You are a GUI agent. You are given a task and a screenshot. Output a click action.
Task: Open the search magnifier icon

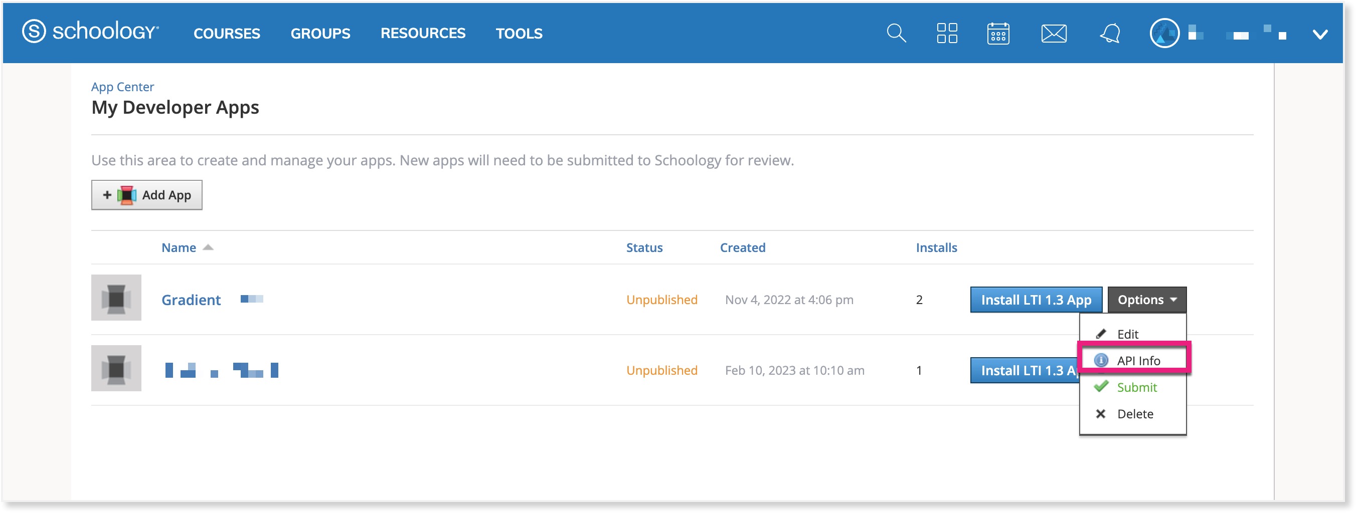click(x=896, y=33)
